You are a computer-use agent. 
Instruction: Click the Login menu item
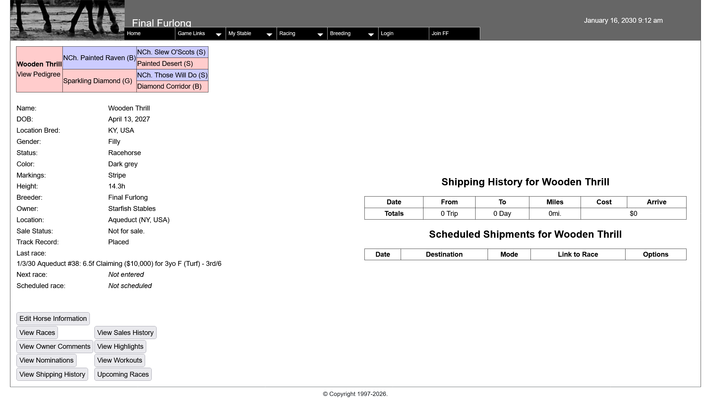pyautogui.click(x=387, y=33)
